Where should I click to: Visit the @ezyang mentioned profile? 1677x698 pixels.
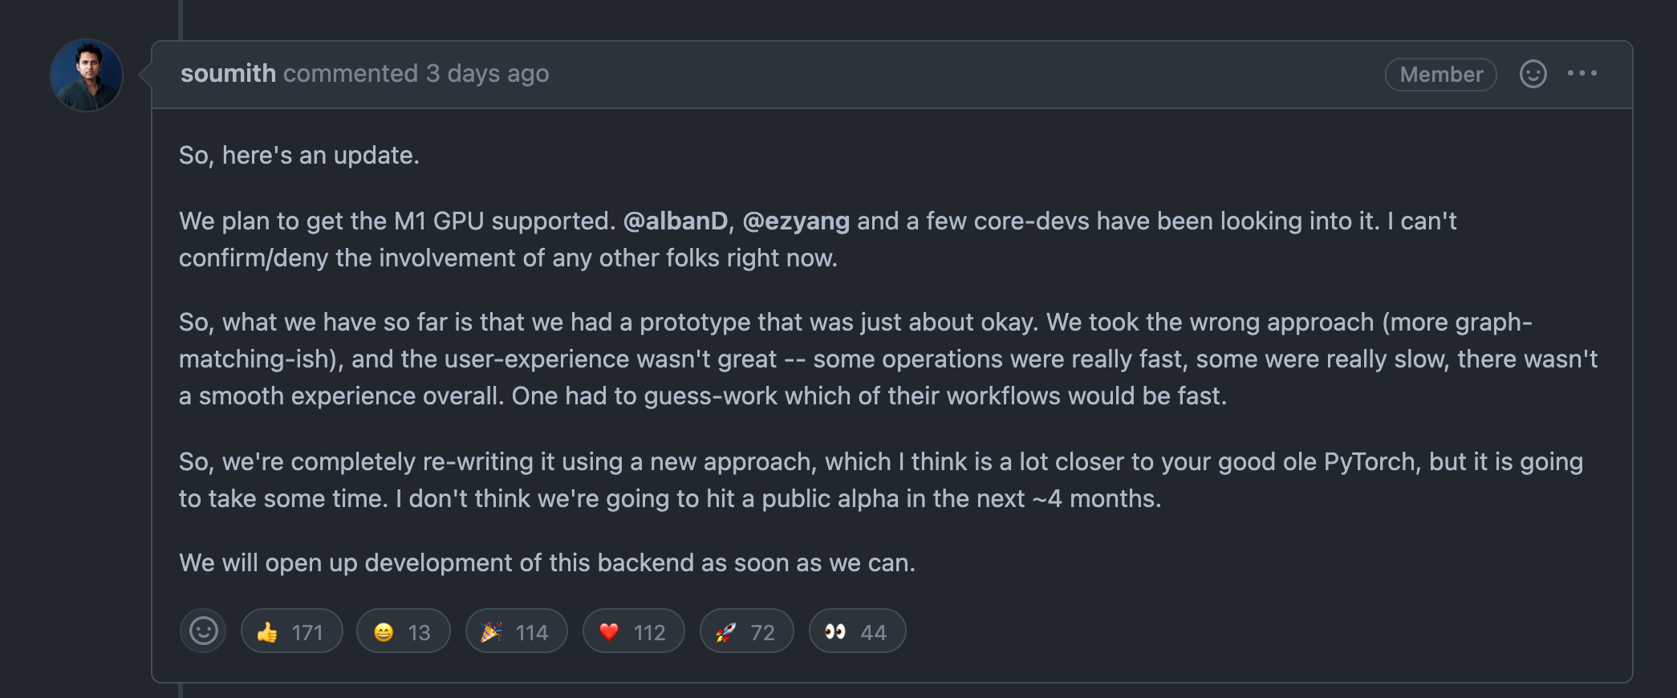coord(795,221)
